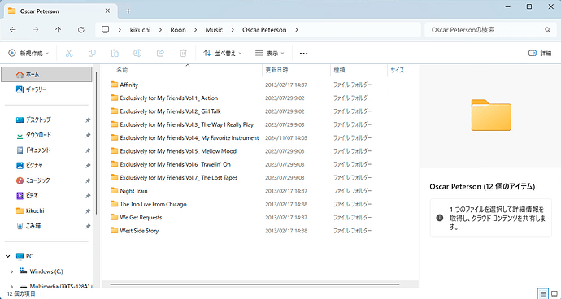
Task: Open the 表示 view dropdown
Action: tap(270, 54)
